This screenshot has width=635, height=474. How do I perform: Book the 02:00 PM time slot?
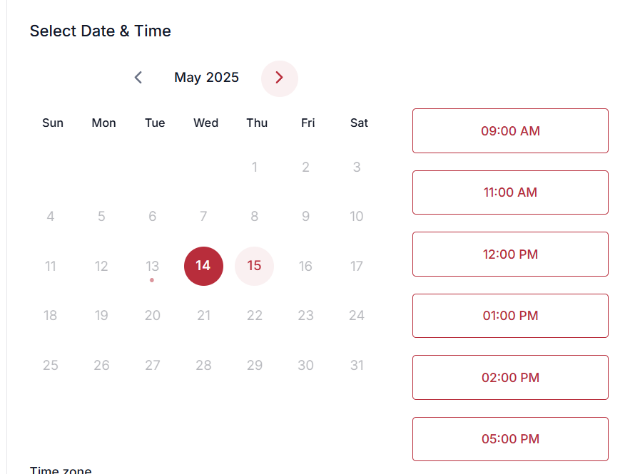pos(510,377)
